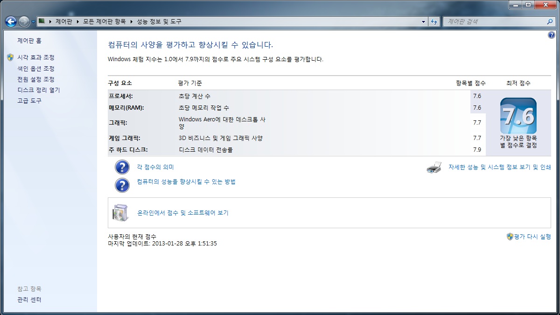
Task: Open 제어판 홈 in sidebar
Action: 29,41
